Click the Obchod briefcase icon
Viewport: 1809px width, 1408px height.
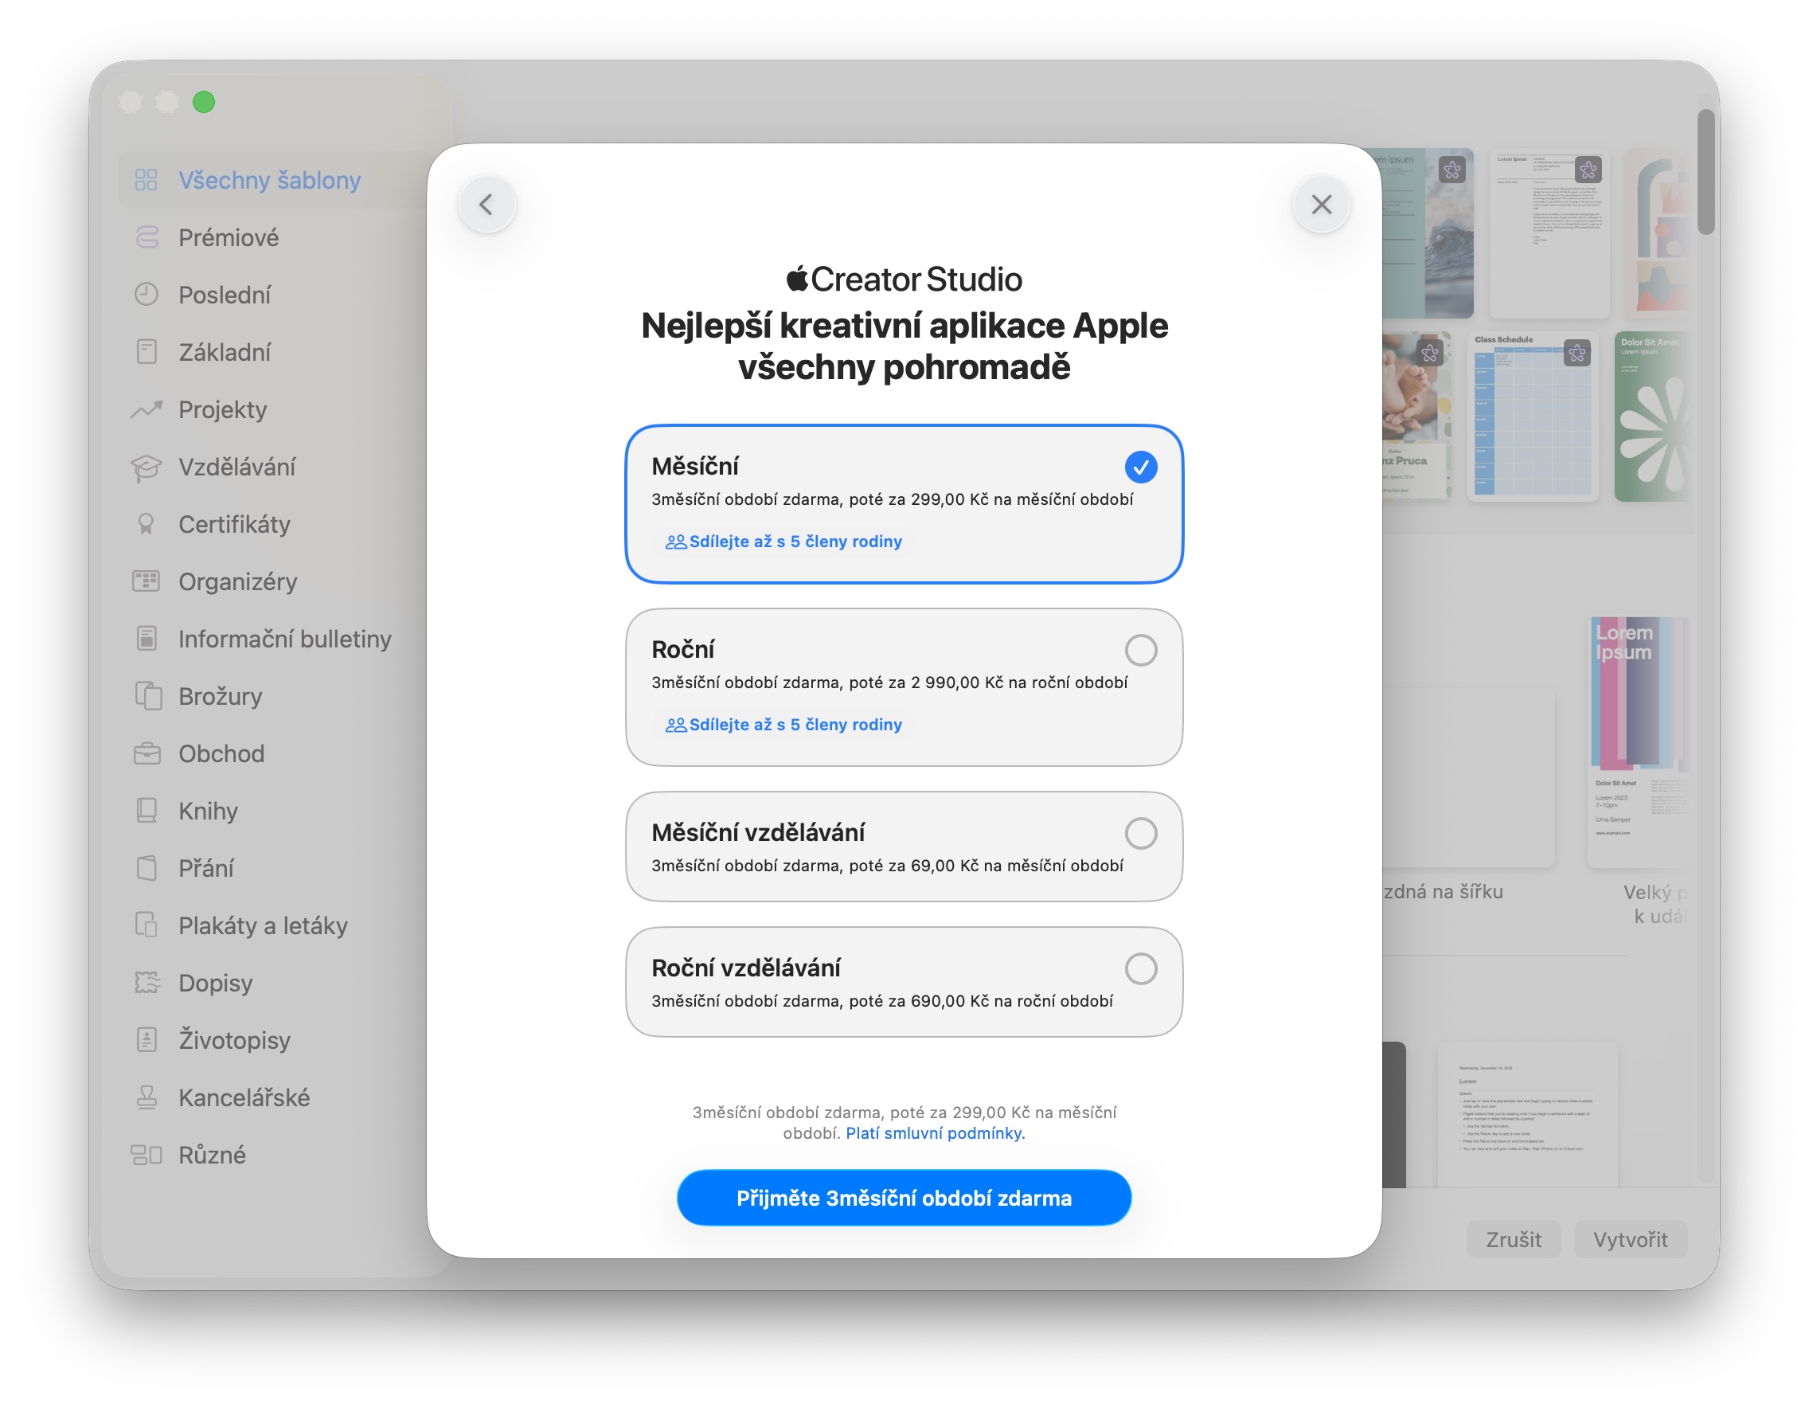pos(147,753)
